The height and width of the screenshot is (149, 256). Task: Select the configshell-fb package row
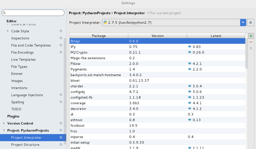[157, 97]
